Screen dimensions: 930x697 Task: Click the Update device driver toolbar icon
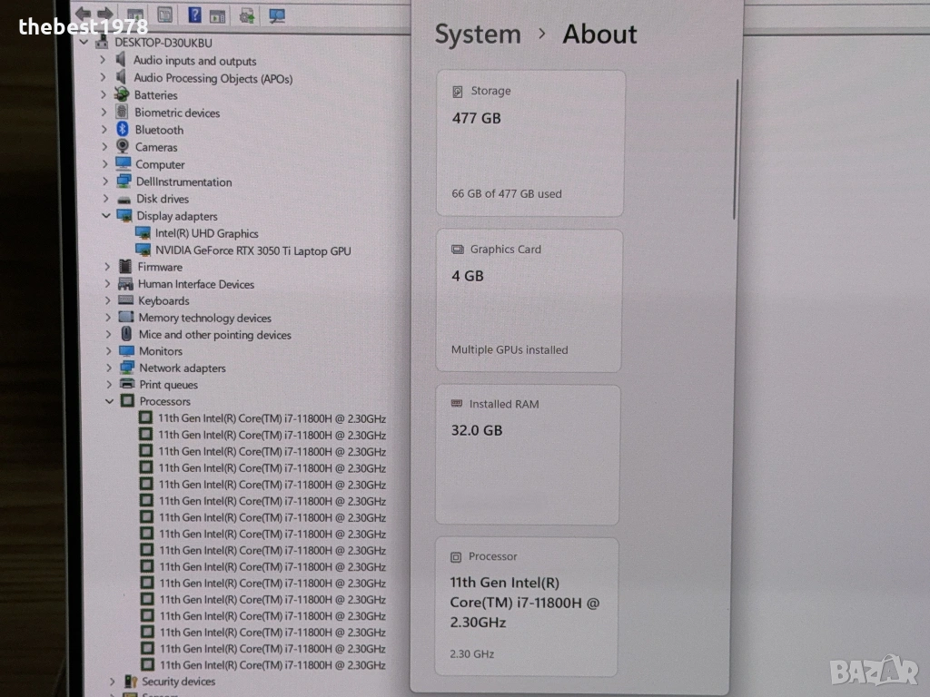(x=247, y=15)
